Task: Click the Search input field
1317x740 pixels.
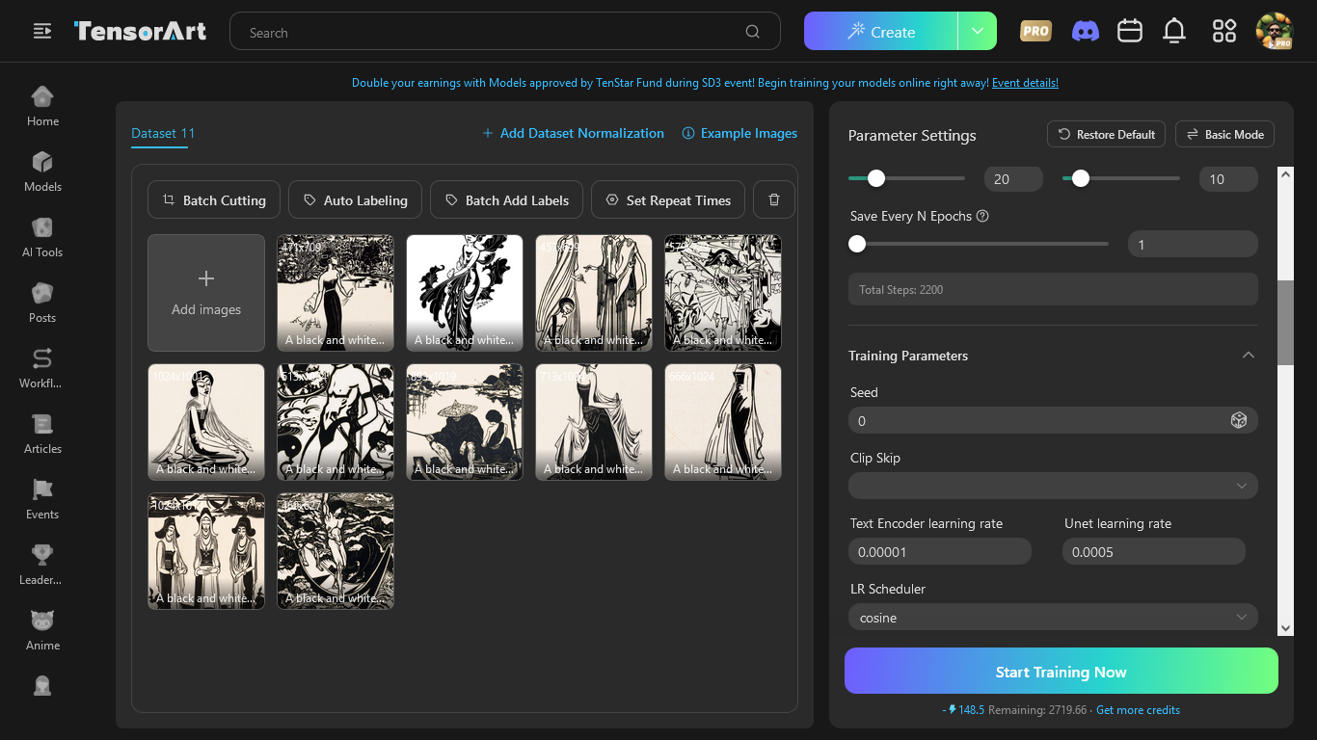Action: pos(505,32)
